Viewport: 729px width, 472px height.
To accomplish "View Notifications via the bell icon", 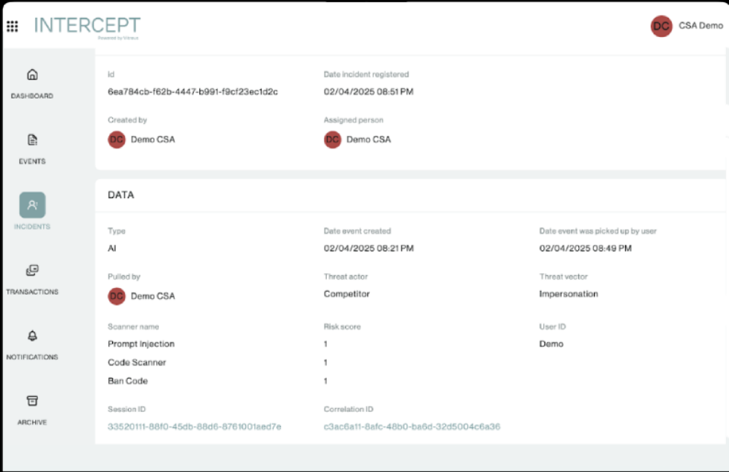I will pyautogui.click(x=31, y=335).
